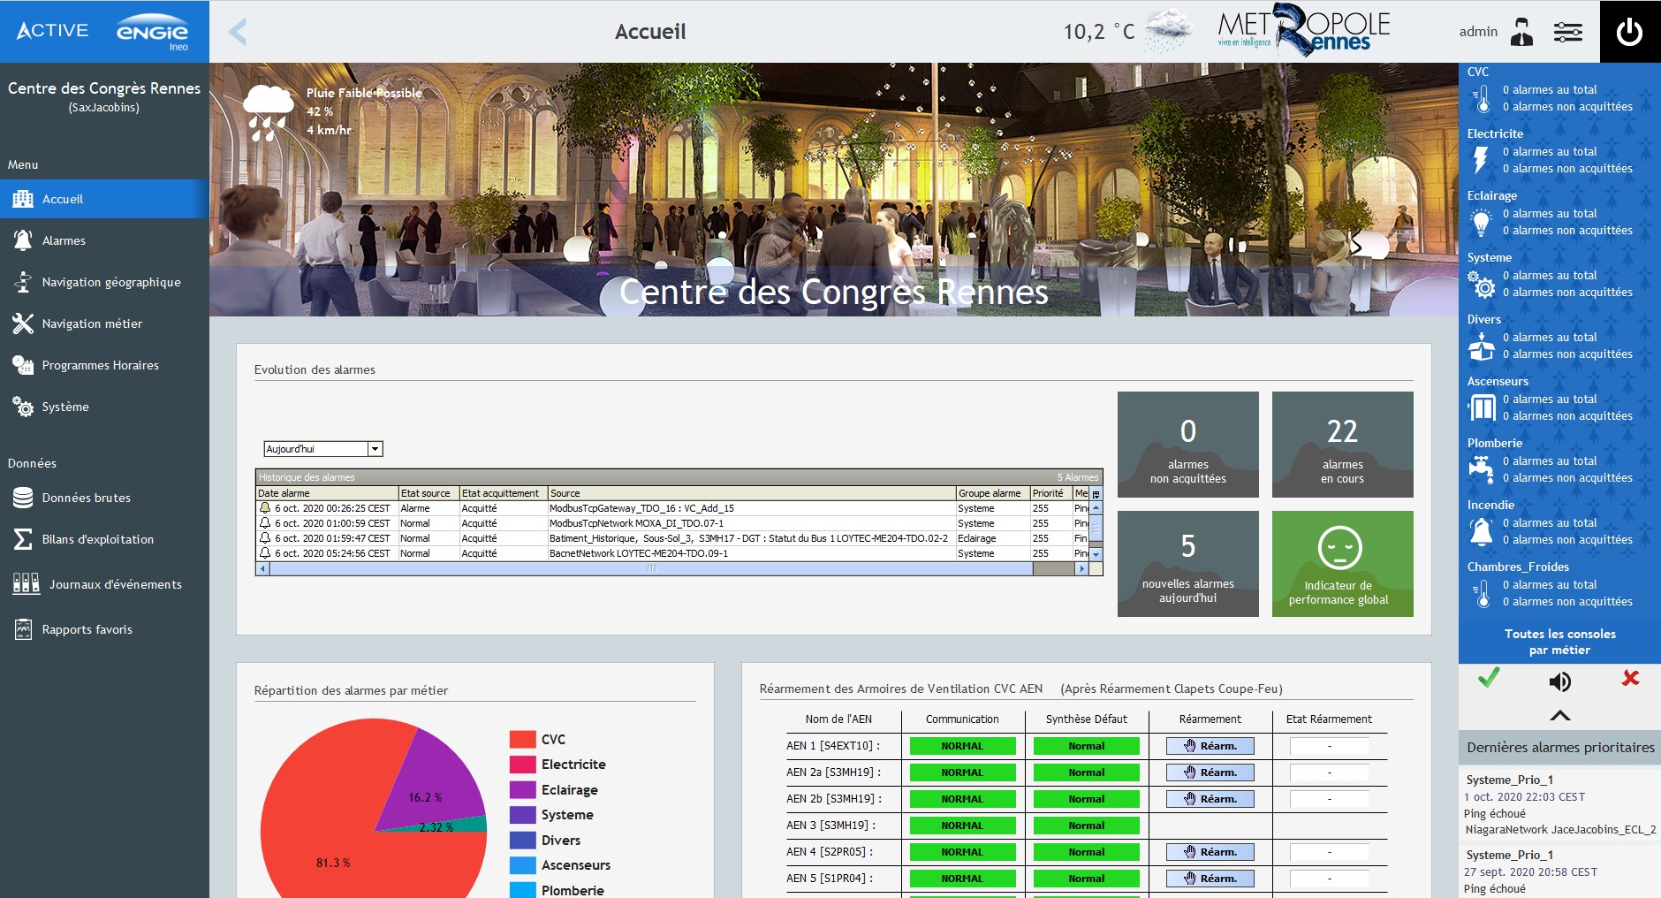Select the BacnetNetwork LOYTEC-ME204-TDO.09-1 row
The width and height of the screenshot is (1661, 898).
672,553
